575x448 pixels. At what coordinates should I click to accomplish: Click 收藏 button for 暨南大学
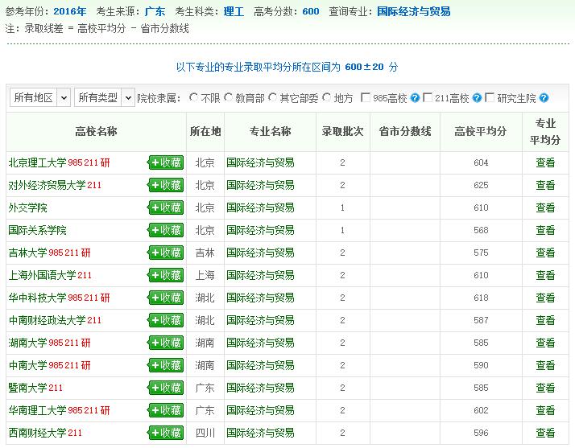tap(166, 388)
